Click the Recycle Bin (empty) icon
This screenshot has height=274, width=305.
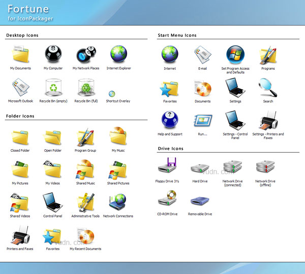(x=53, y=87)
